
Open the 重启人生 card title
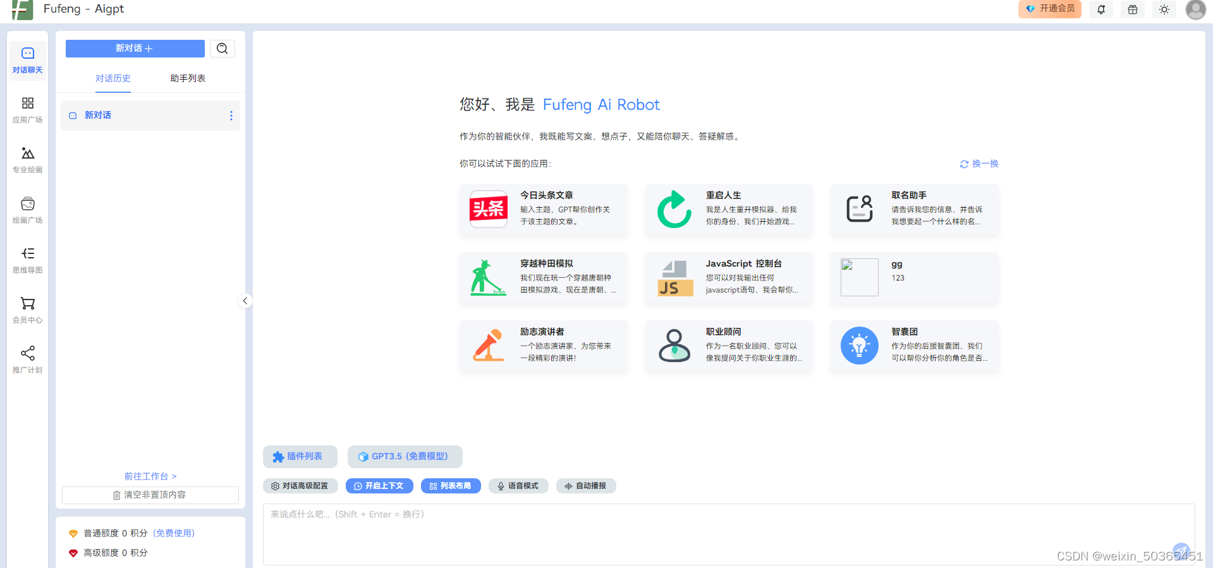[724, 195]
